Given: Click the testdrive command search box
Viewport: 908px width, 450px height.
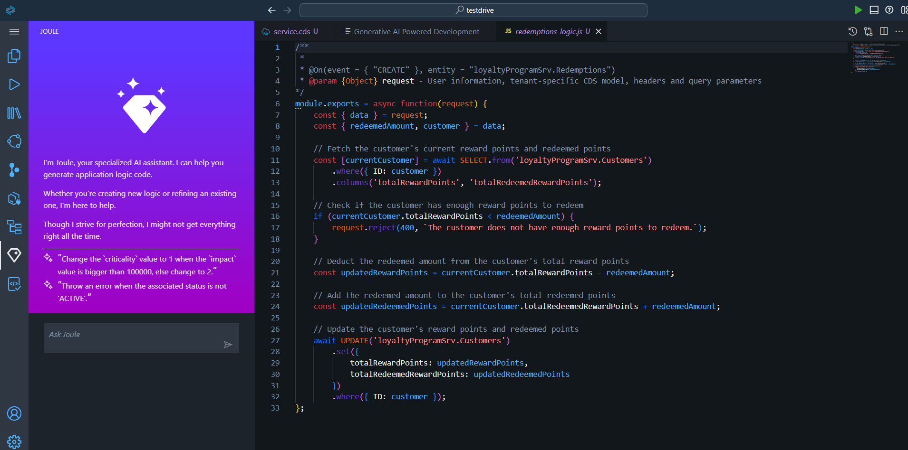Looking at the screenshot, I should point(473,10).
